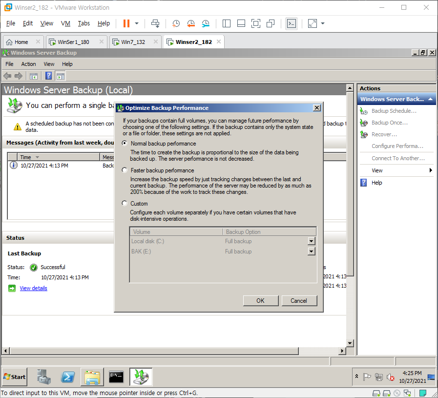The height and width of the screenshot is (398, 438).
Task: Open the power options dropdown arrow
Action: 137,23
